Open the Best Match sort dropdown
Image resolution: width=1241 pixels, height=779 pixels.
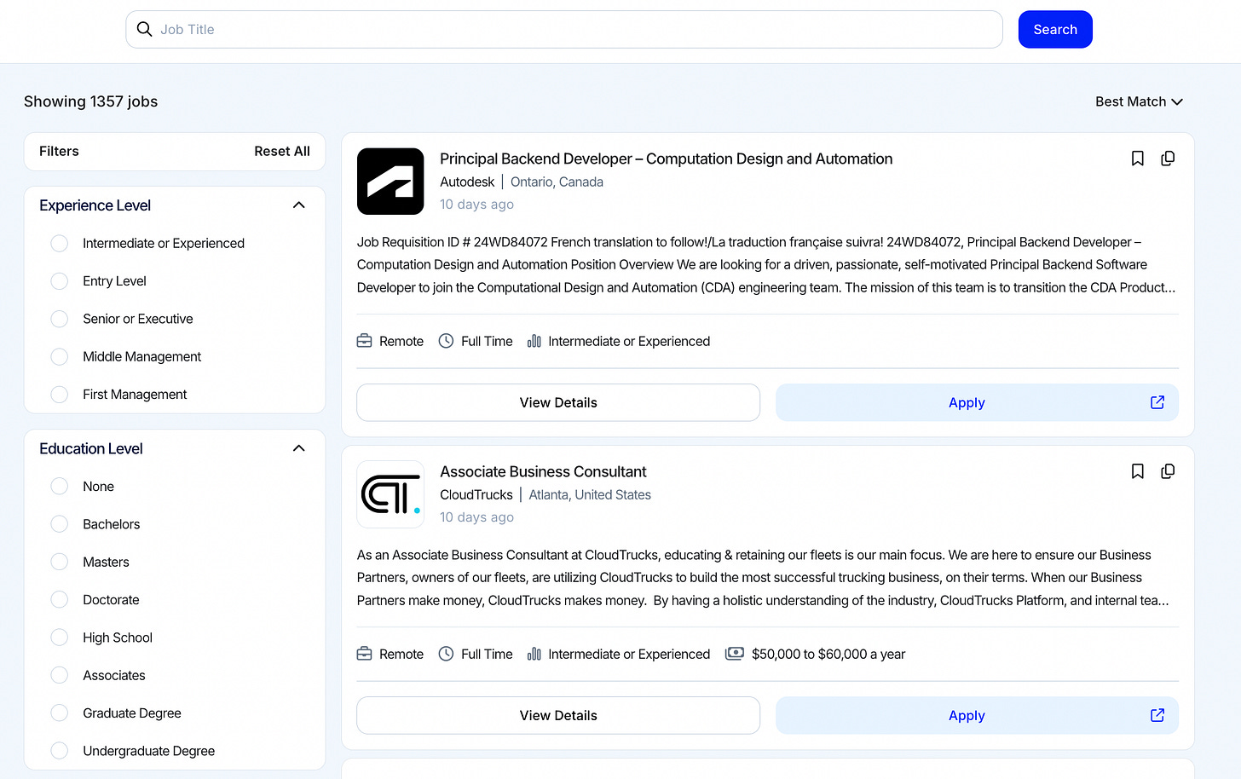click(1139, 101)
